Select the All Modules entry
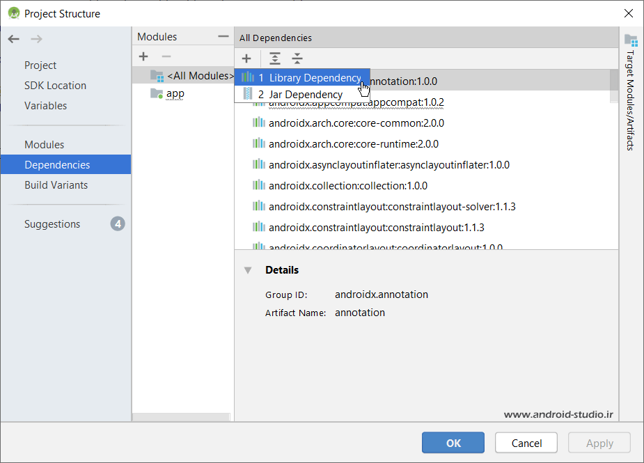 pyautogui.click(x=183, y=76)
